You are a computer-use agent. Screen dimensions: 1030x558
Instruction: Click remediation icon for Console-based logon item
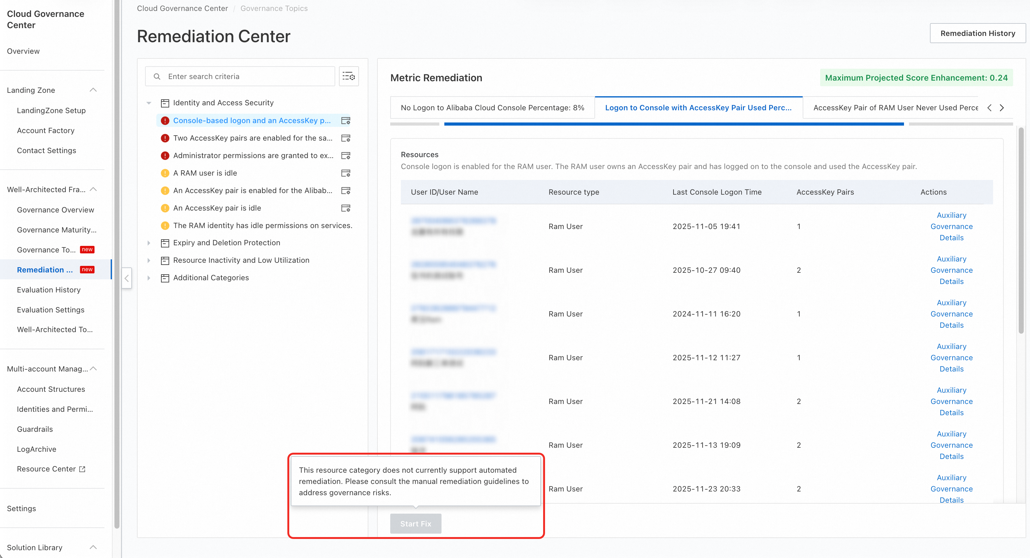coord(346,121)
